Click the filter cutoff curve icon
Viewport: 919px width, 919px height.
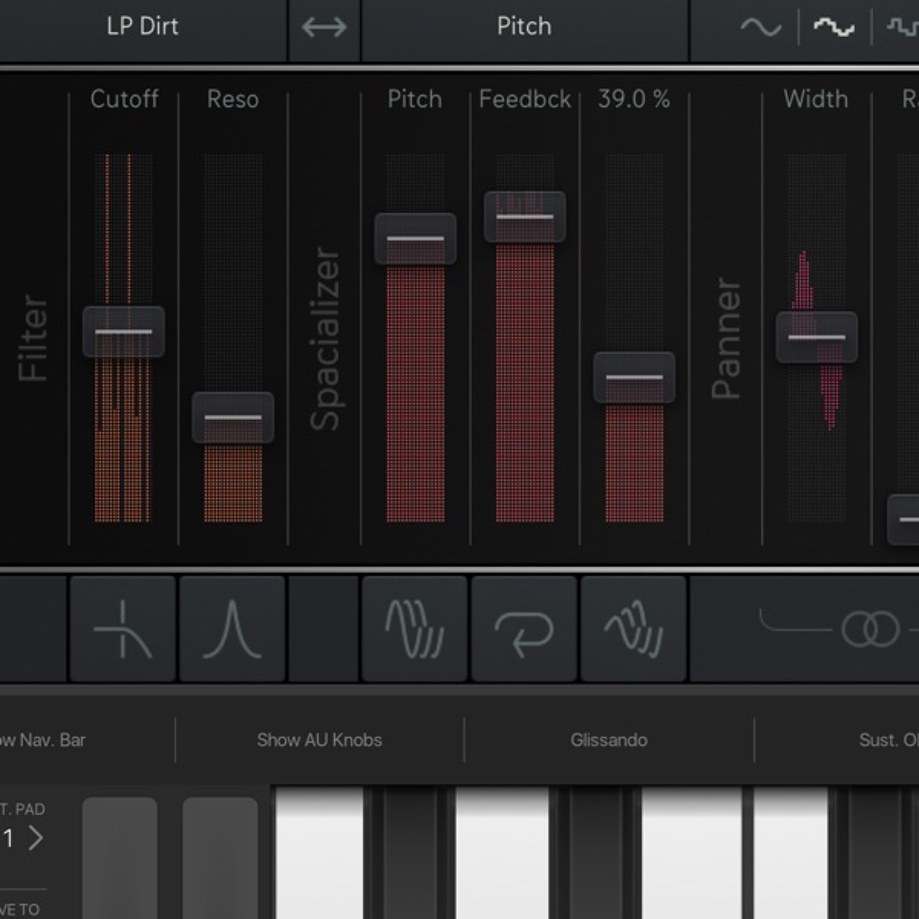pyautogui.click(x=123, y=629)
